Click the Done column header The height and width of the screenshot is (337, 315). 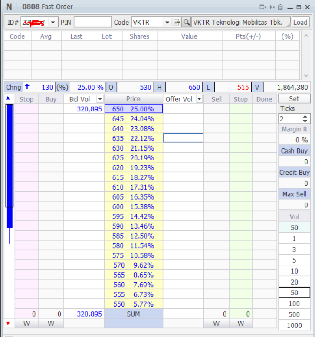click(x=264, y=99)
